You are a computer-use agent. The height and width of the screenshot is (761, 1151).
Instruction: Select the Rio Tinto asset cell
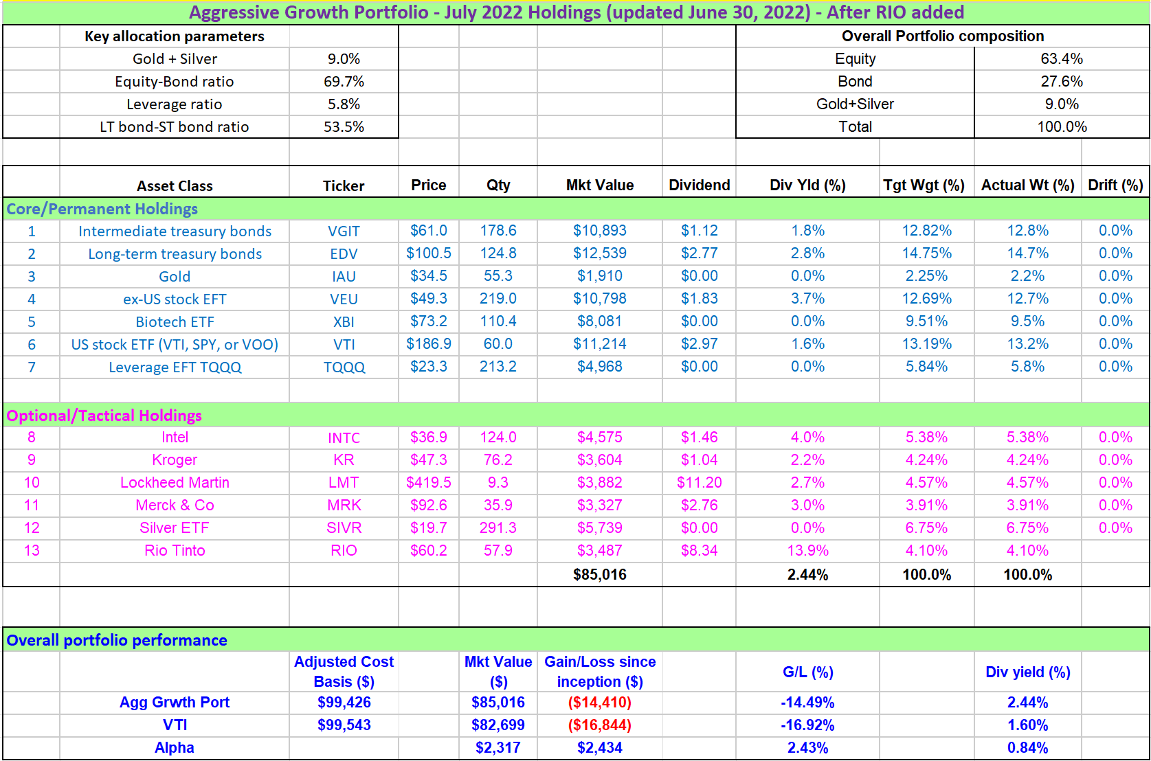pyautogui.click(x=175, y=551)
